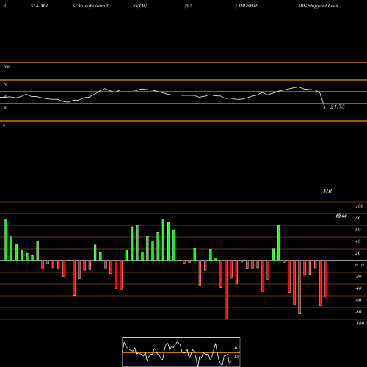Click the 'SI MunafaSutraR' header text
Screen dimensions: 367x367
tap(90, 6)
